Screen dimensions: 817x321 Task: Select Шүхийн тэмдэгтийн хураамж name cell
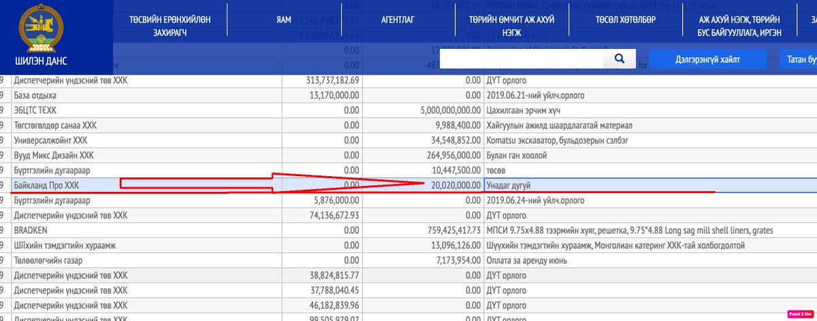click(x=146, y=245)
